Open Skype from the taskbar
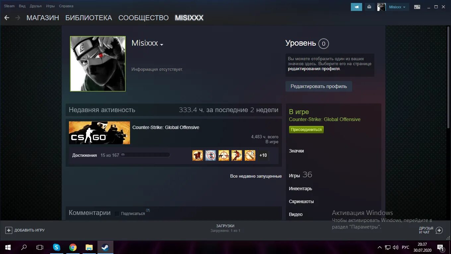 click(x=57, y=247)
